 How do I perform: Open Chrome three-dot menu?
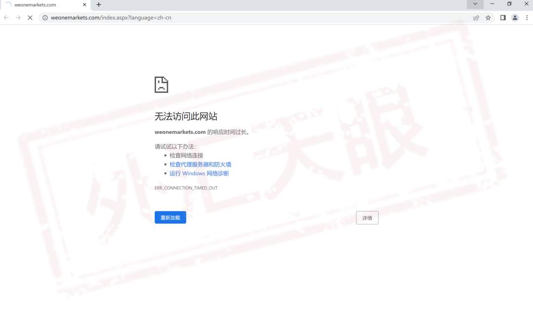[527, 18]
